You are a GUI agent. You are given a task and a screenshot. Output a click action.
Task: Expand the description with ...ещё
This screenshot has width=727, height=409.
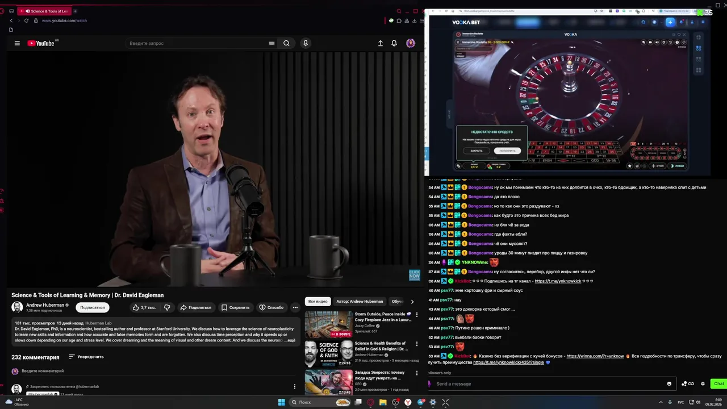pyautogui.click(x=290, y=340)
